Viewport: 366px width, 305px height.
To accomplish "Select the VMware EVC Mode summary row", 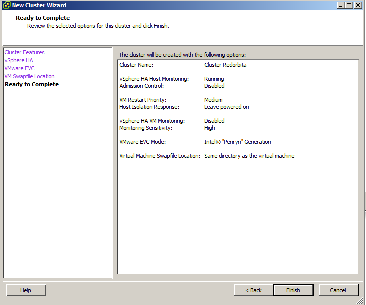I will 195,142.
